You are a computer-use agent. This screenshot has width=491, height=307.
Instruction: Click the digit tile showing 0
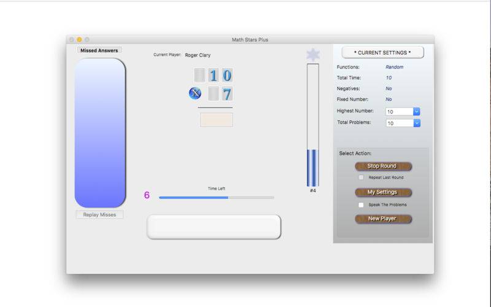227,76
